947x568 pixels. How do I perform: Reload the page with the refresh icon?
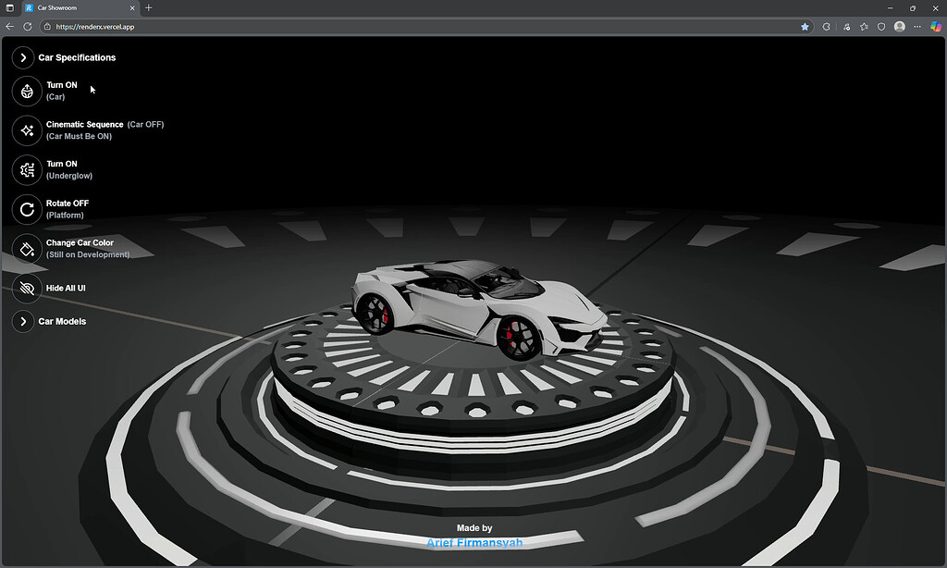[27, 26]
